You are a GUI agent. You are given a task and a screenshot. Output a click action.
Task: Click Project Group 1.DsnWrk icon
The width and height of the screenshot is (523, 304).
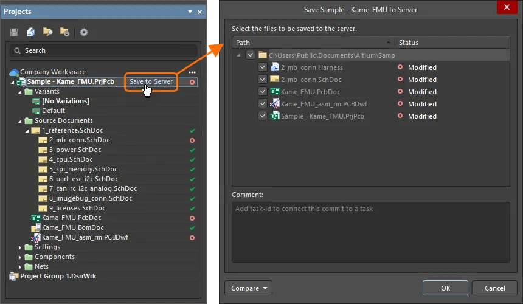(x=13, y=276)
